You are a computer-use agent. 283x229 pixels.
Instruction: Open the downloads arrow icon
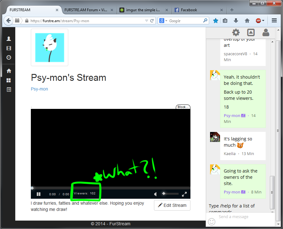pyautogui.click(x=236, y=21)
